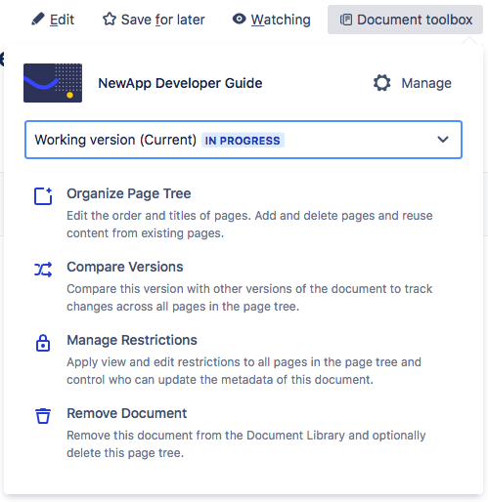Click the Document toolbox page icon
The width and height of the screenshot is (488, 502).
[346, 20]
